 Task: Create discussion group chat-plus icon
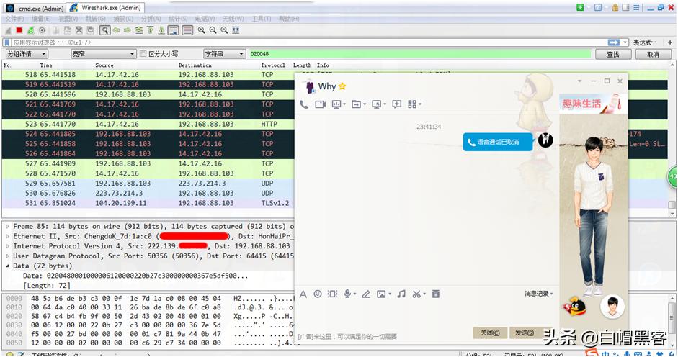(396, 104)
